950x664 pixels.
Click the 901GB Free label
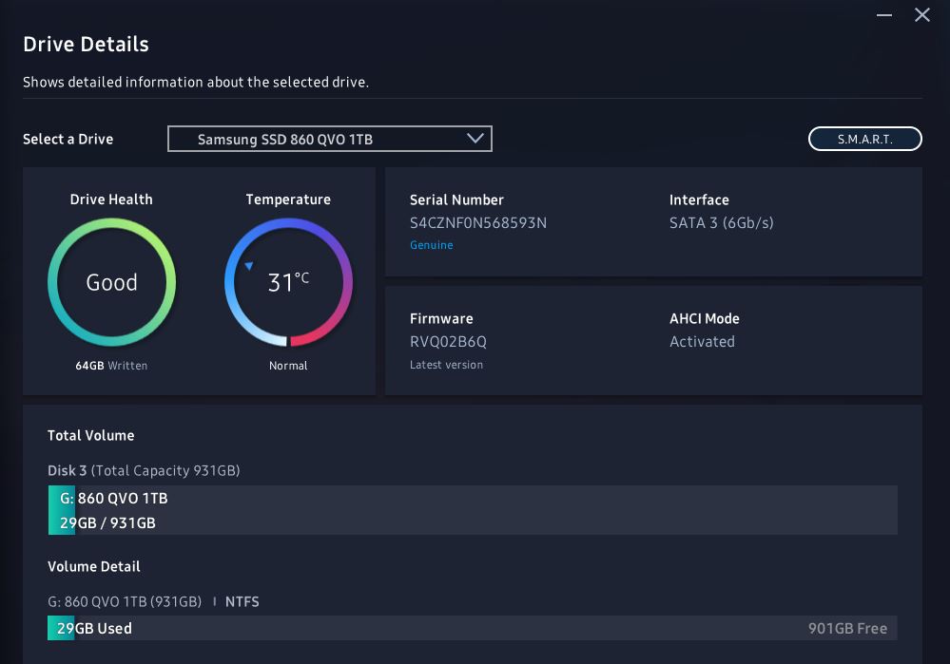point(847,629)
